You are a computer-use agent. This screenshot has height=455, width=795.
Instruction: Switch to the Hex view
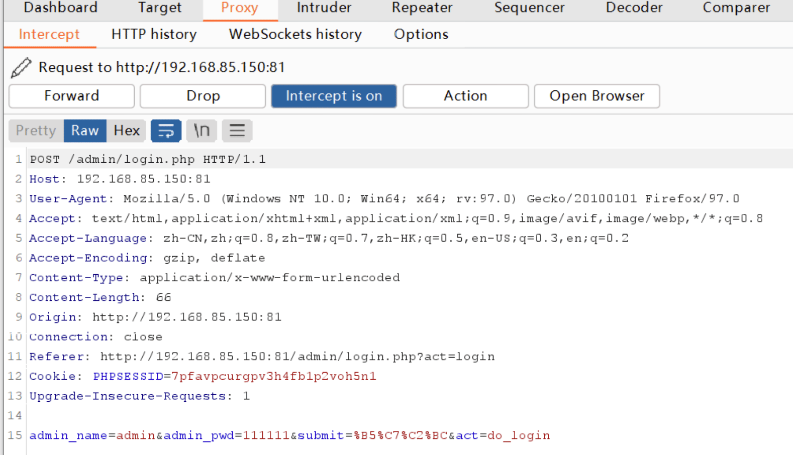(127, 131)
